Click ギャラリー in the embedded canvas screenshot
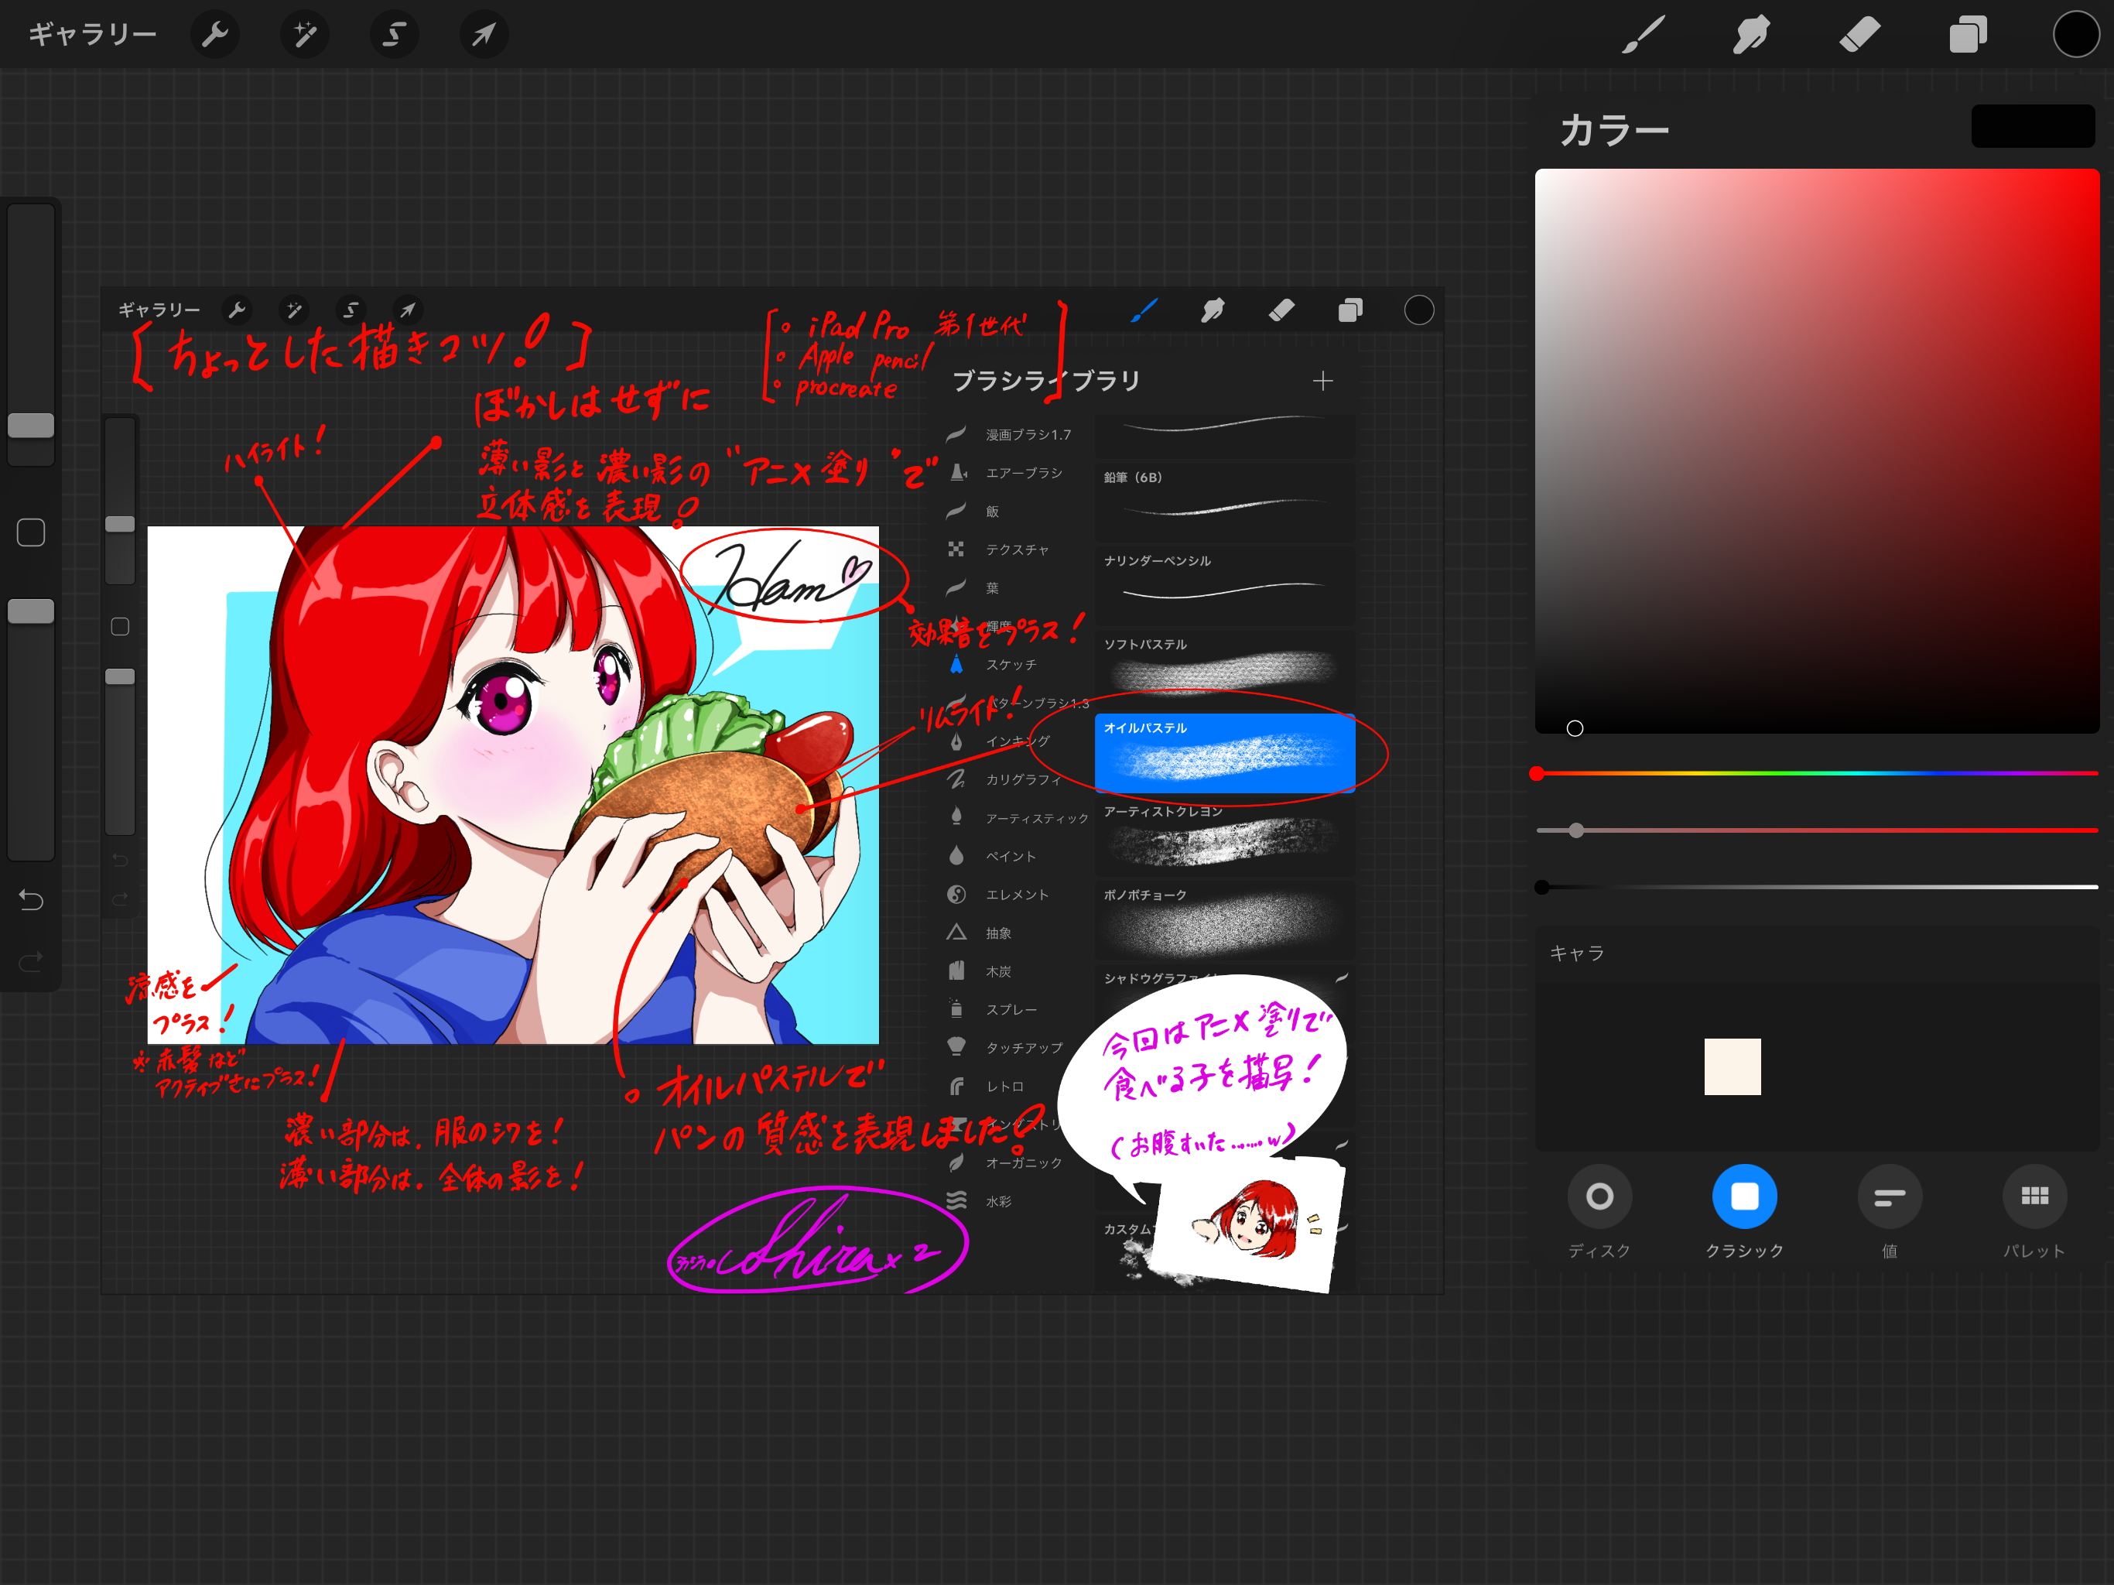2114x1585 pixels. click(x=159, y=310)
